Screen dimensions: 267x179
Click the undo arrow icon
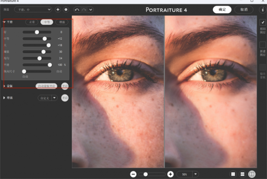click(77, 9)
